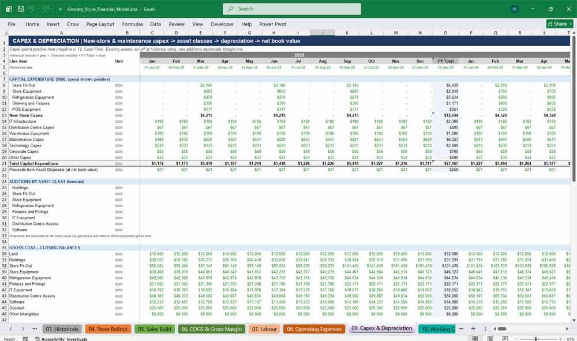Click the macro recording icon in status bar
577x341 pixels.
(x=25, y=339)
